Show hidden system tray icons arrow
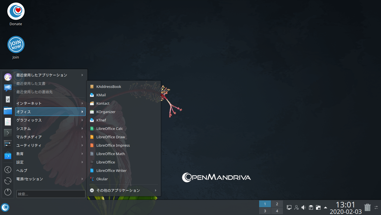 (x=325, y=207)
